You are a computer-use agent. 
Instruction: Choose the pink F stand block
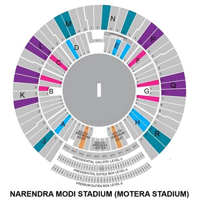(137, 58)
